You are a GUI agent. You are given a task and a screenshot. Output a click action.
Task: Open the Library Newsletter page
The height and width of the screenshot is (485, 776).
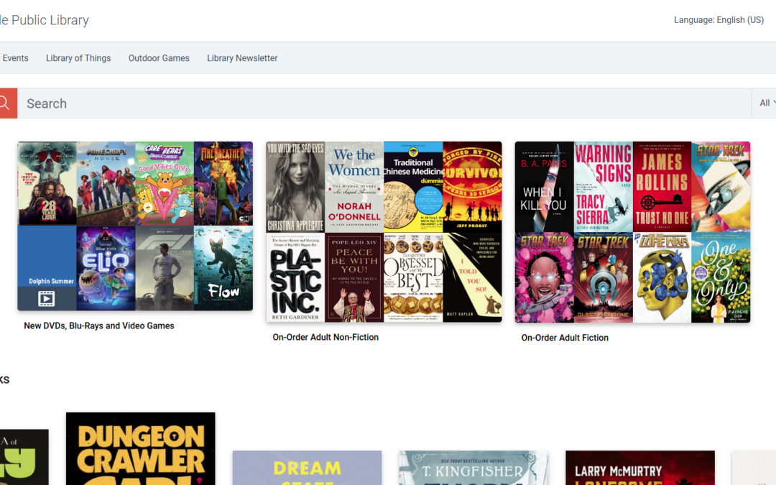click(x=242, y=57)
